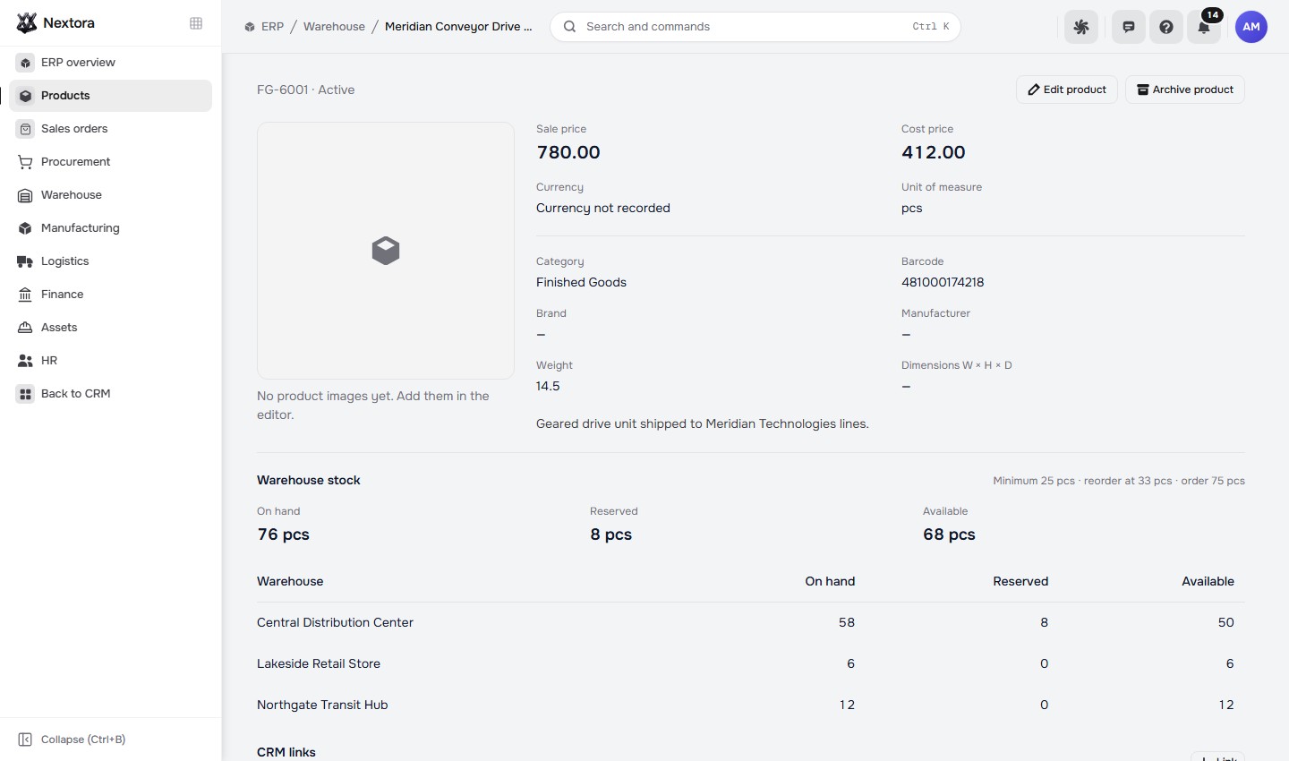
Task: Open Manufacturing in sidebar
Action: [110, 228]
